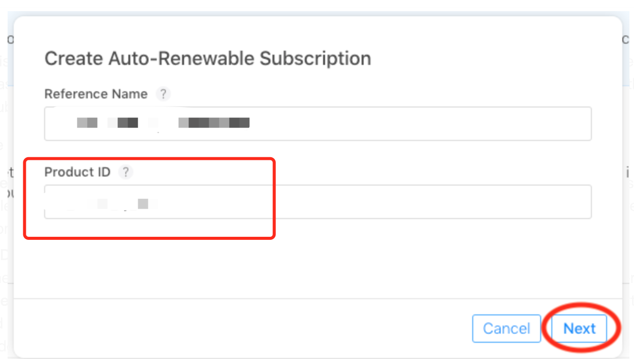Cancel the subscription creation dialog
This screenshot has height=359, width=634.
[x=506, y=329]
